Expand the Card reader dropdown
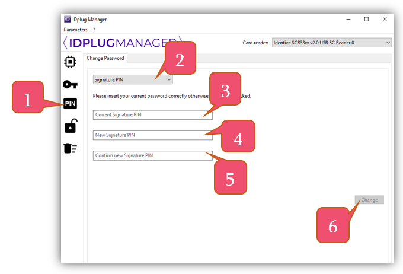This screenshot has width=403, height=274. click(331, 43)
